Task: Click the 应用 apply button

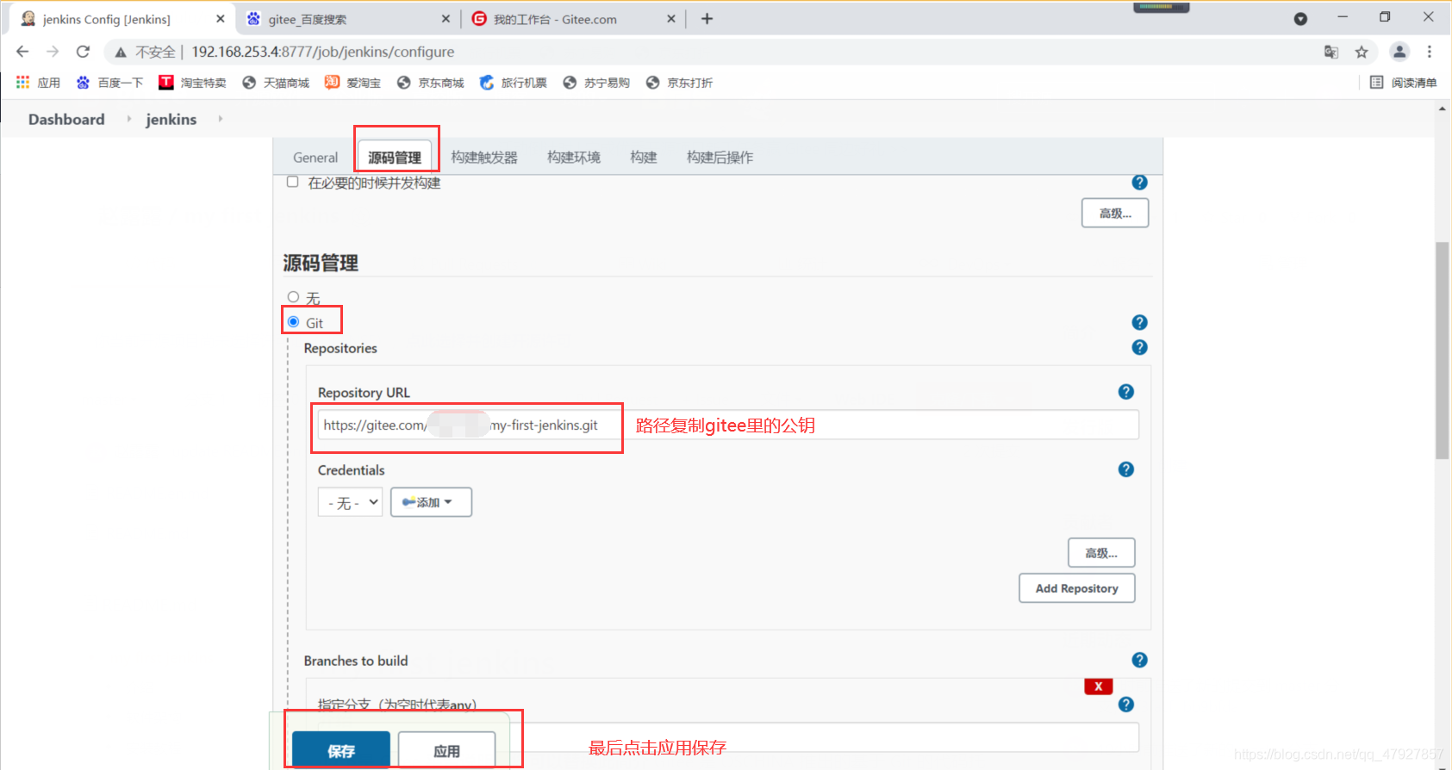Action: [446, 750]
